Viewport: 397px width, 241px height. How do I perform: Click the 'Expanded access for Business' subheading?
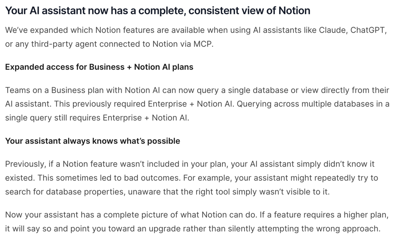pyautogui.click(x=99, y=67)
